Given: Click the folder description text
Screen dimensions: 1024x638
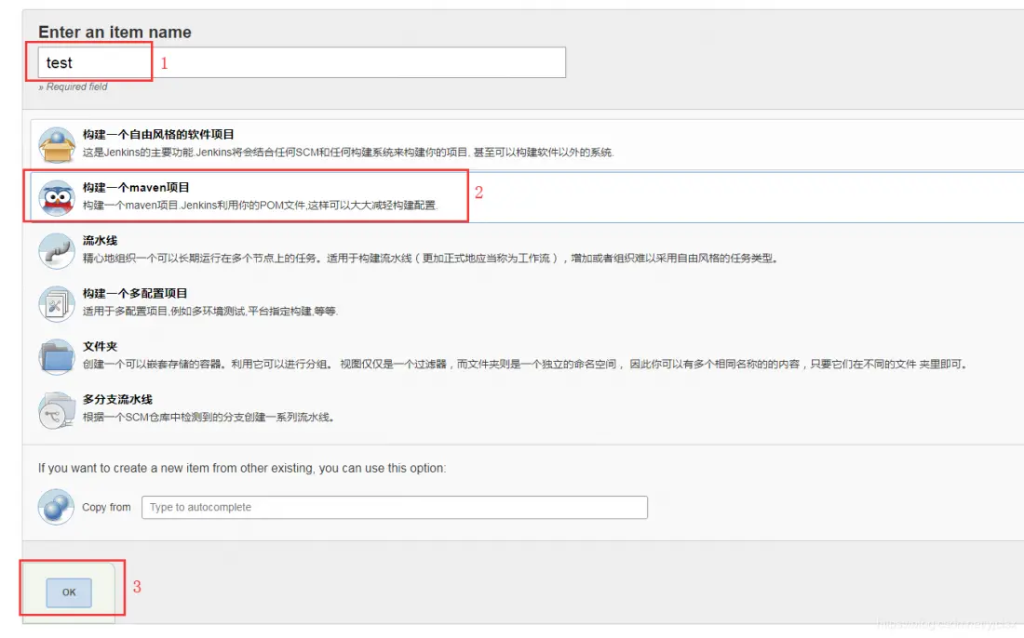Looking at the screenshot, I should click(525, 364).
